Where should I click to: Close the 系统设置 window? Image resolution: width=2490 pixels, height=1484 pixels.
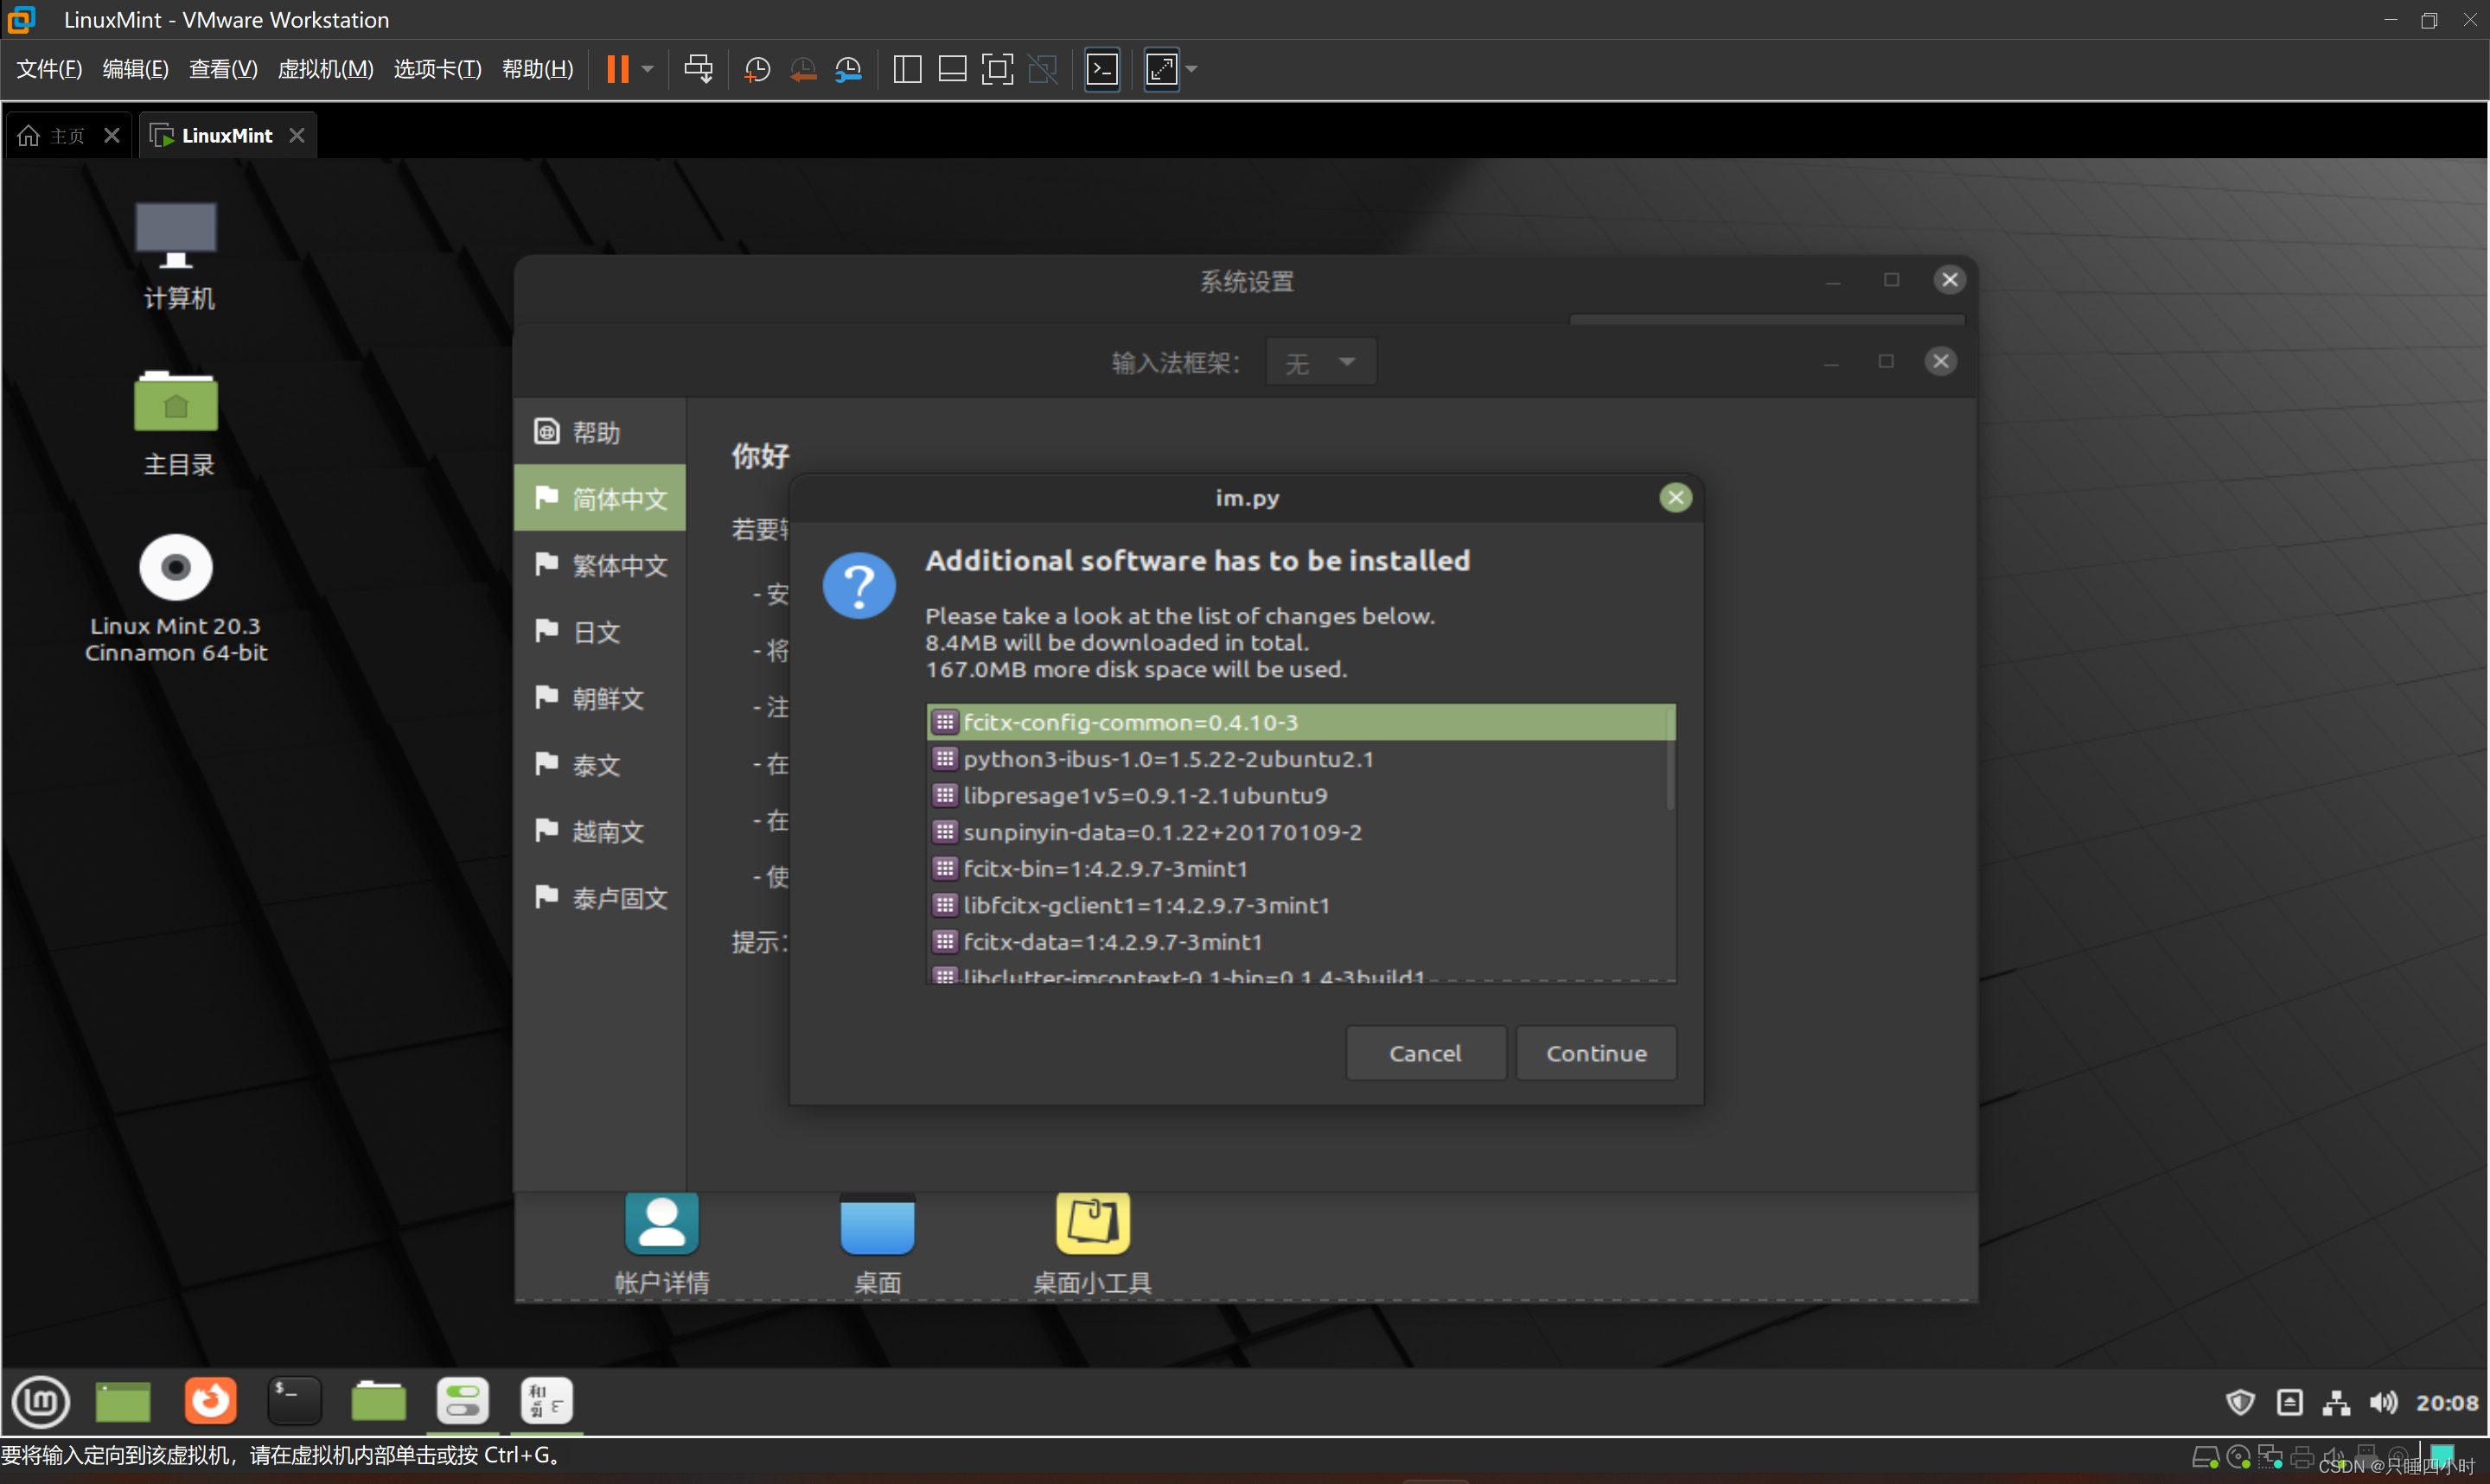click(x=1949, y=279)
